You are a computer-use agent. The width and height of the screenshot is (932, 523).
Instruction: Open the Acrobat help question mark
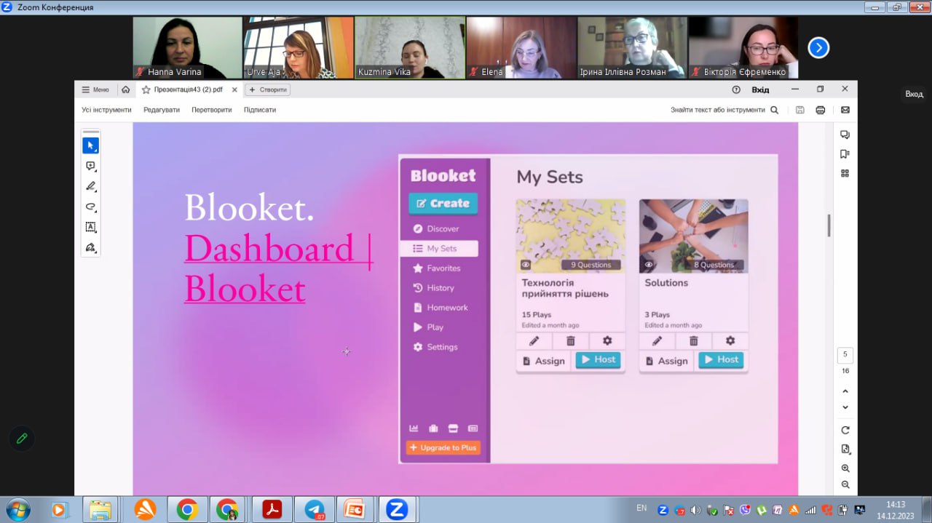[736, 89]
